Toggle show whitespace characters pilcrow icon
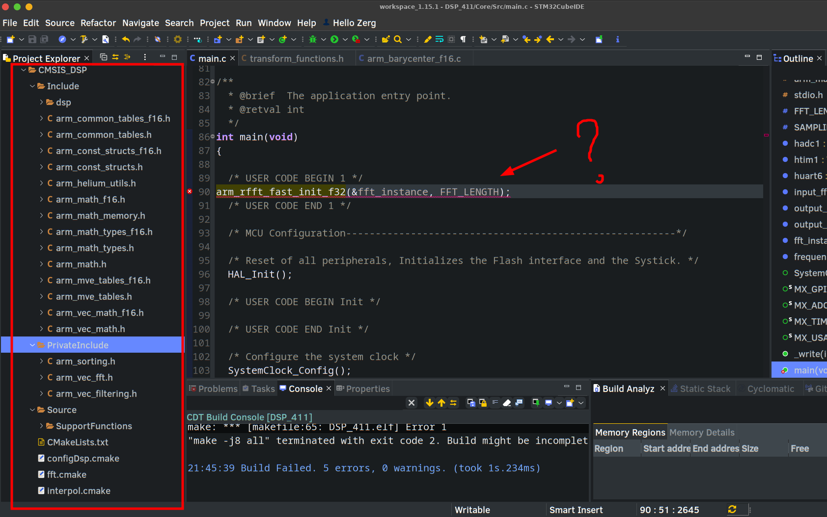Viewport: 827px width, 517px height. coord(463,39)
